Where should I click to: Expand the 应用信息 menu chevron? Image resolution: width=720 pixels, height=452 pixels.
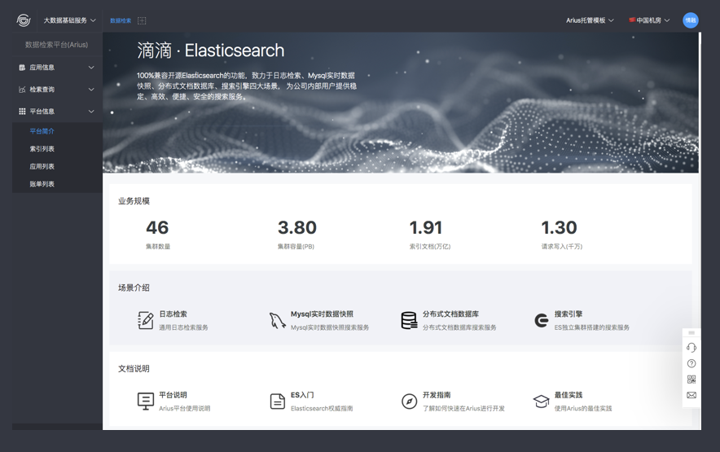(91, 68)
